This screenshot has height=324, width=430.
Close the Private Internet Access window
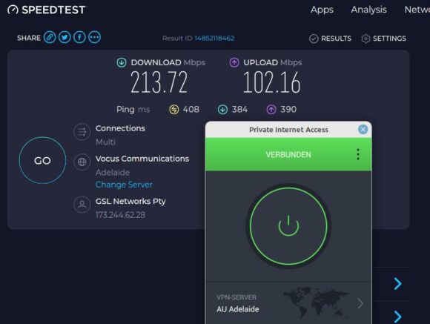coord(363,129)
